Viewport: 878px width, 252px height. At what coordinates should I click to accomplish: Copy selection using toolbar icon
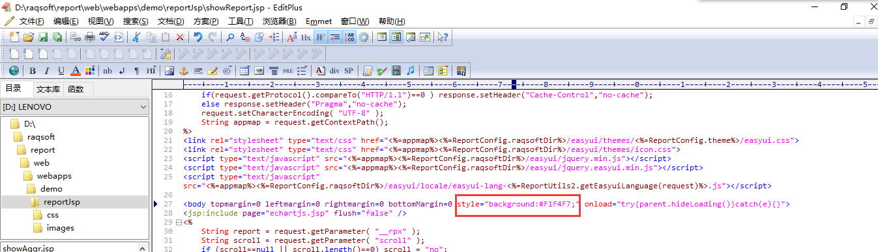pos(151,37)
